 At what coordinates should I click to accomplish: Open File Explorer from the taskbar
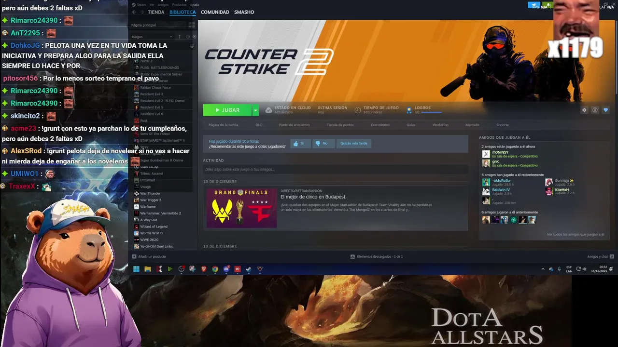148,269
